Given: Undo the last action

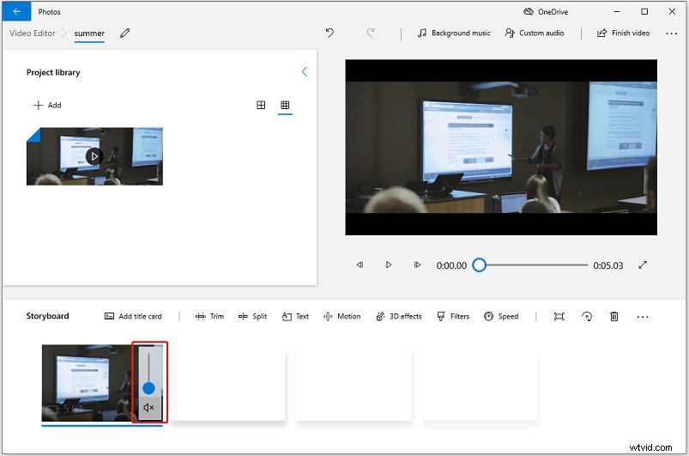Looking at the screenshot, I should coord(329,33).
